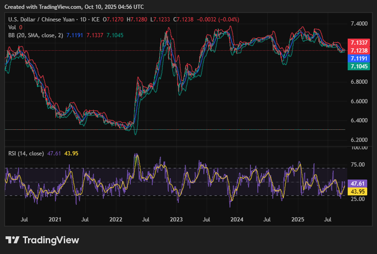Click the green 7.1045 price axis label
The width and height of the screenshot is (377, 254).
[358, 67]
